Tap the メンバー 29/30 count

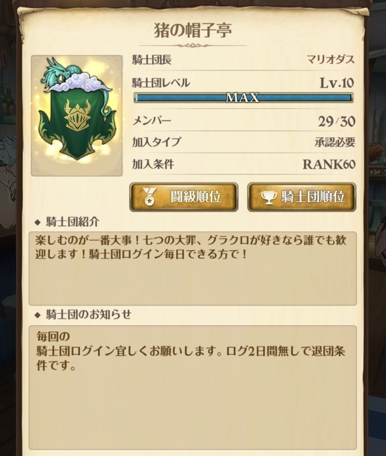(x=336, y=121)
